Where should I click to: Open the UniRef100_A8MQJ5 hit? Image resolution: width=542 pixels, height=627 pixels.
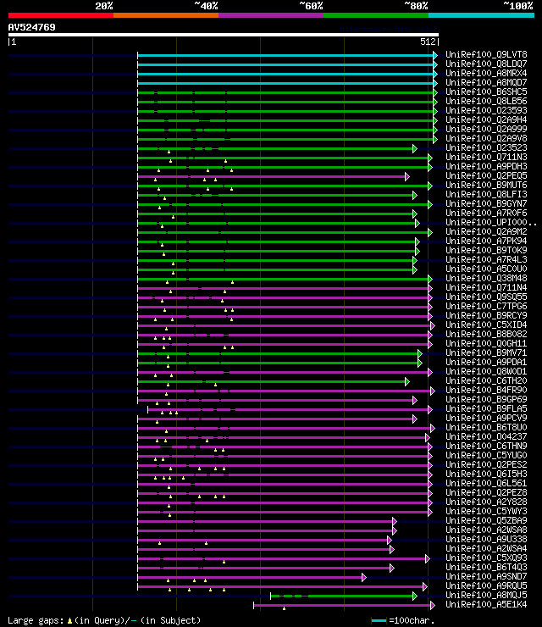[486, 596]
